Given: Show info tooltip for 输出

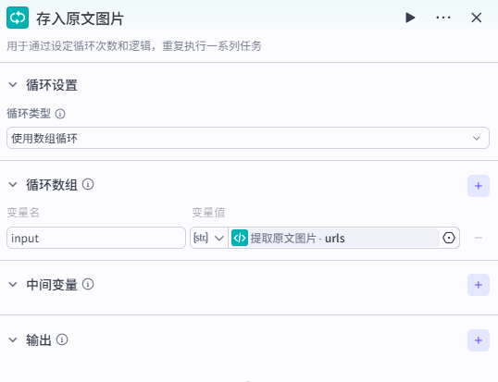Looking at the screenshot, I should [x=62, y=339].
